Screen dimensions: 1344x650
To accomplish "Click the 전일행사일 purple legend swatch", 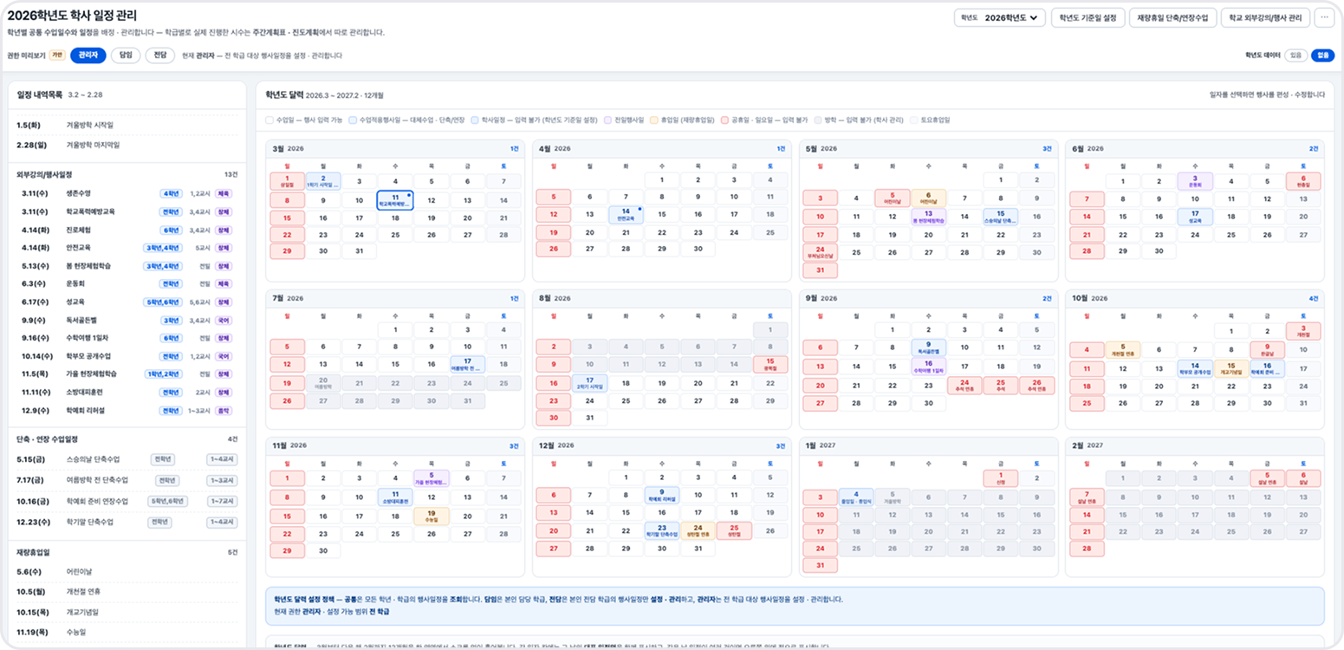I will [x=608, y=120].
